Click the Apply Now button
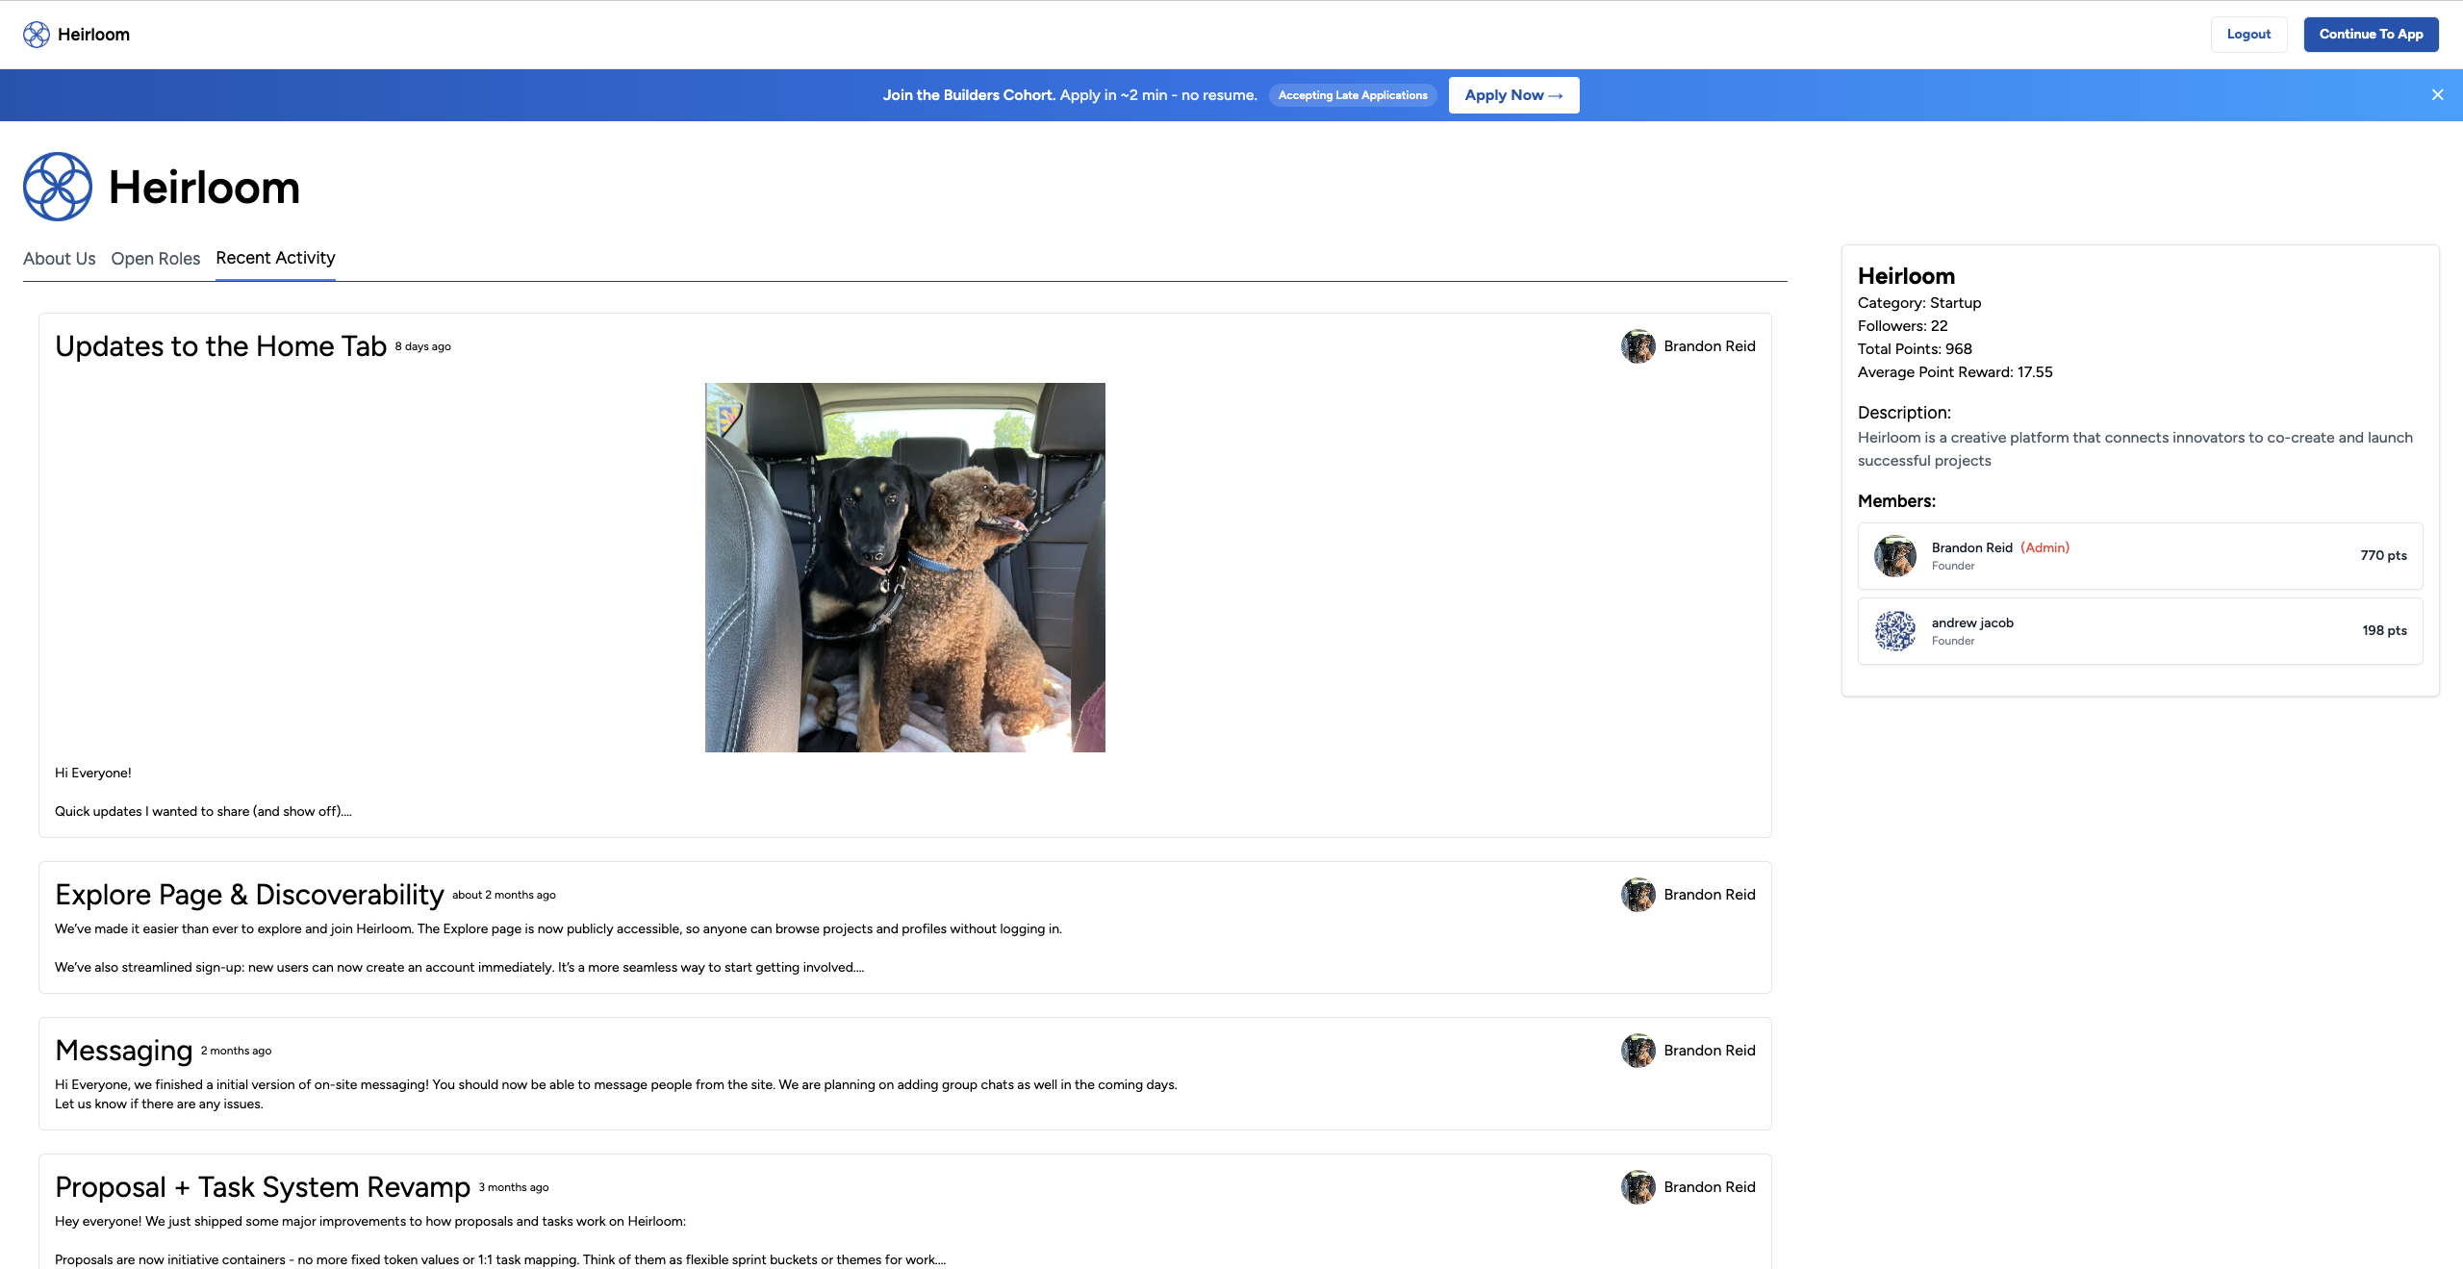 click(x=1512, y=95)
